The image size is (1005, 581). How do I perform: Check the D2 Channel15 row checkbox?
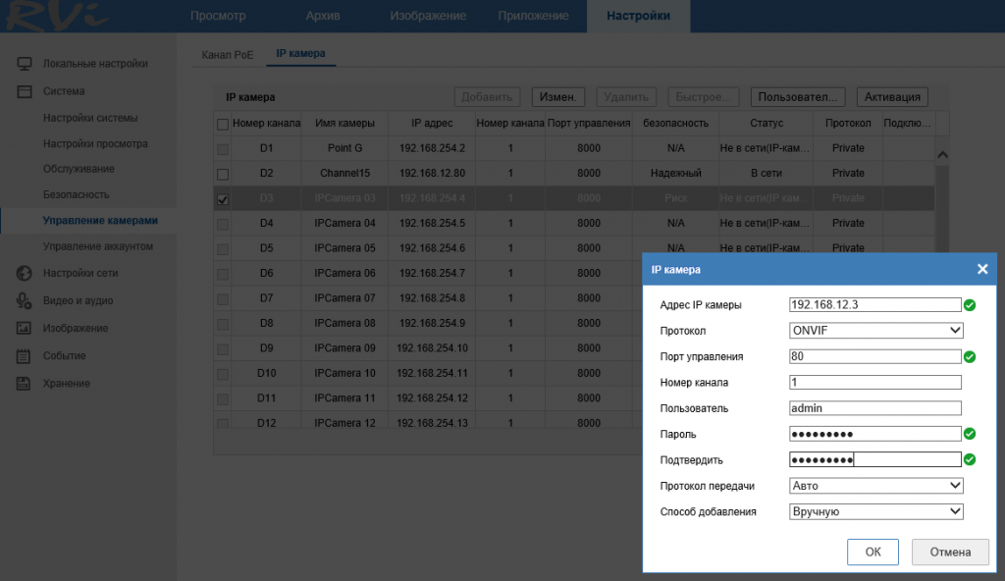point(223,174)
